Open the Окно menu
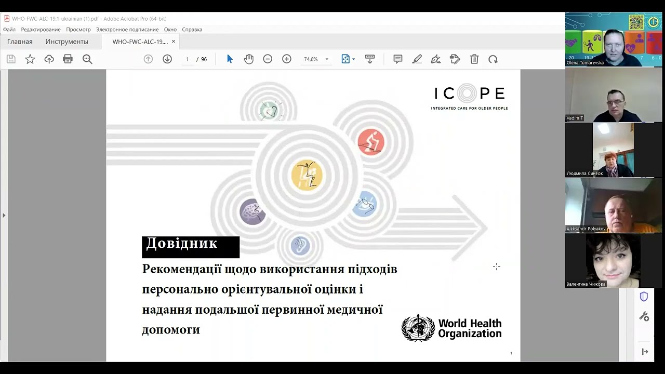 click(170, 30)
